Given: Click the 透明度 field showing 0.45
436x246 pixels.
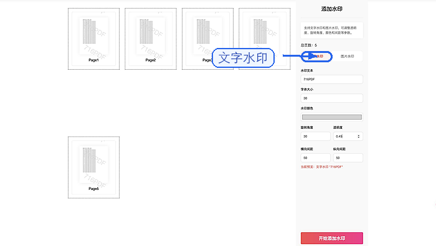Looking at the screenshot, I should (x=348, y=136).
